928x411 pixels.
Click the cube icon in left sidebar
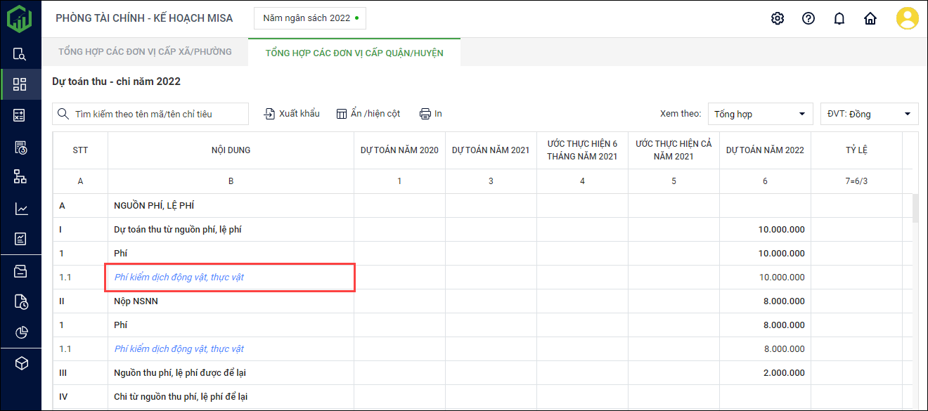tap(20, 363)
